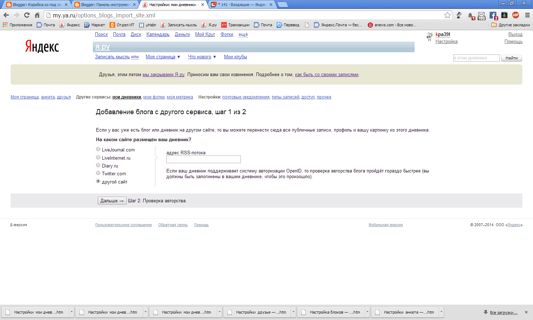Open the мы закрываем Я.ру link
This screenshot has width=533, height=320.
click(x=164, y=75)
